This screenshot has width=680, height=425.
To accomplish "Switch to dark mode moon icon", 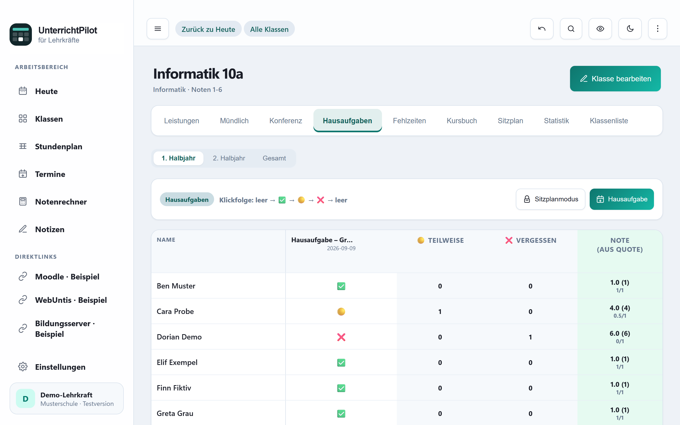I will [x=630, y=29].
